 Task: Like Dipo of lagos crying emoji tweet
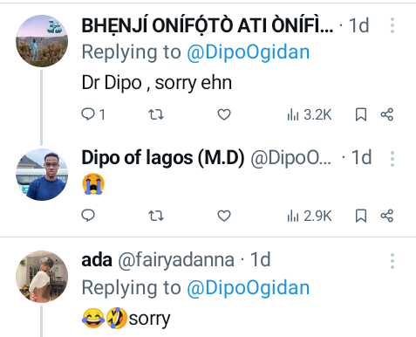click(x=224, y=216)
